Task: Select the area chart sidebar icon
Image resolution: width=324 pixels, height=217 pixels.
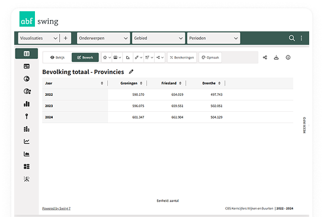Action: [x=27, y=154]
